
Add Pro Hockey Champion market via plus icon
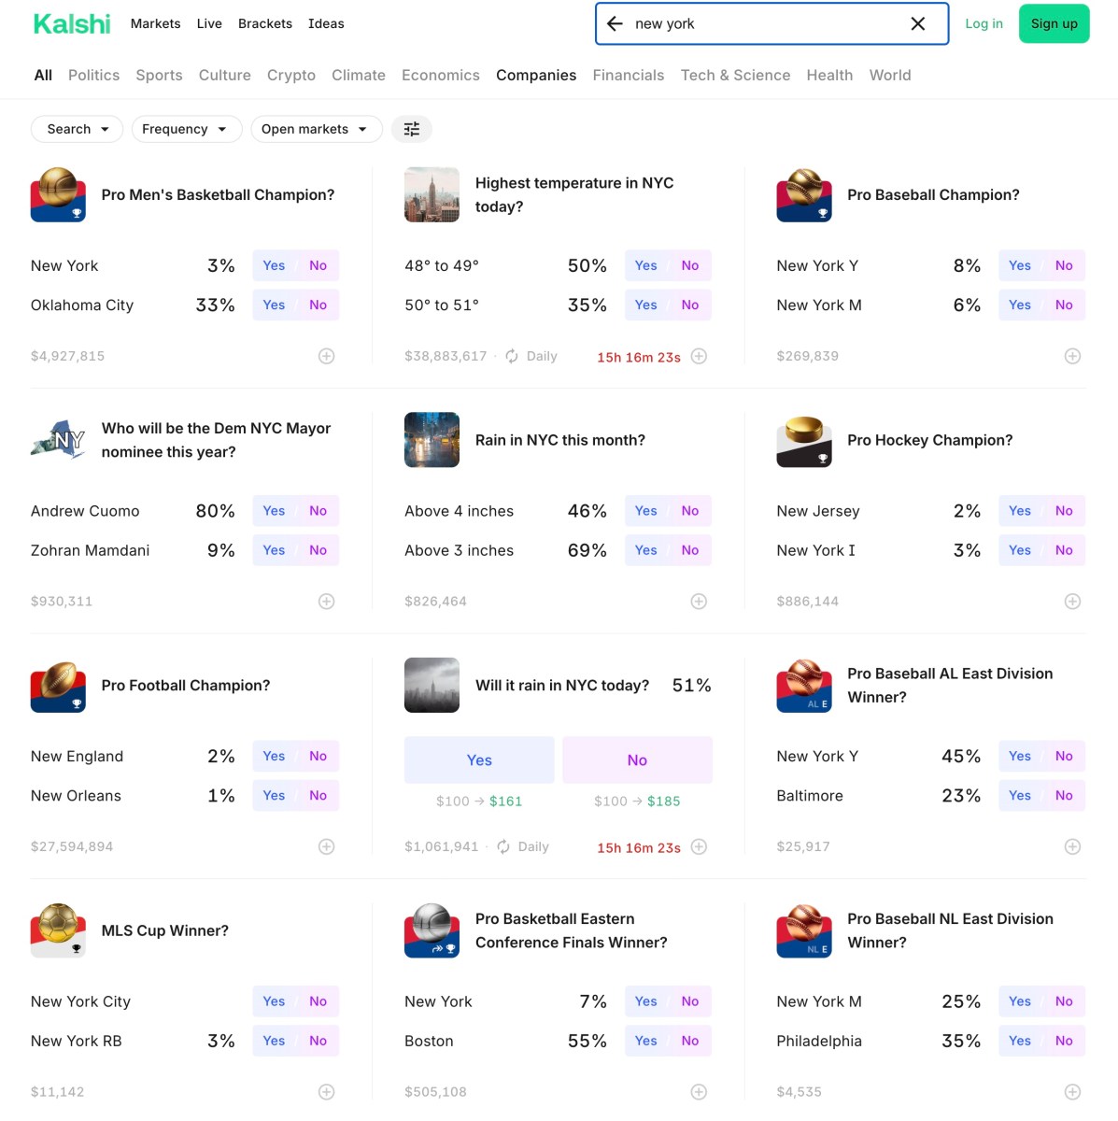(x=1073, y=602)
